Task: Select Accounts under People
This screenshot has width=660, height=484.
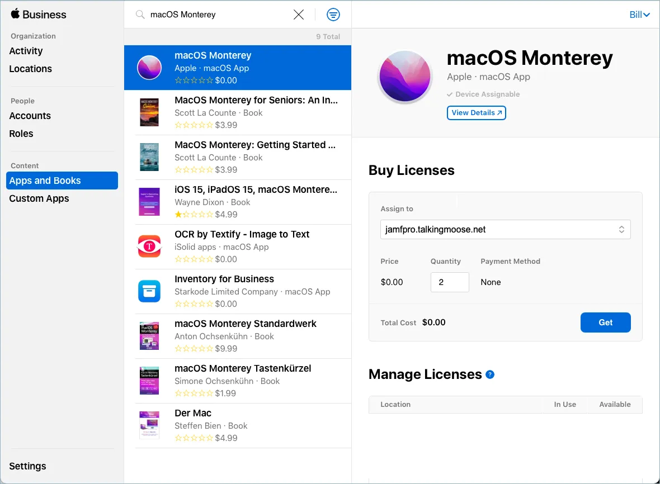Action: click(30, 116)
